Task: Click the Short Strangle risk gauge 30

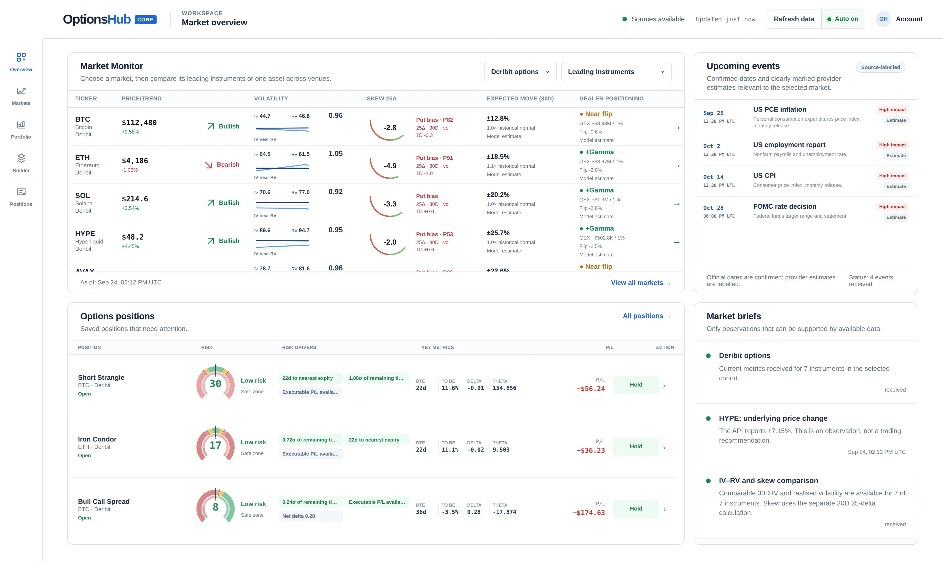Action: coord(216,382)
